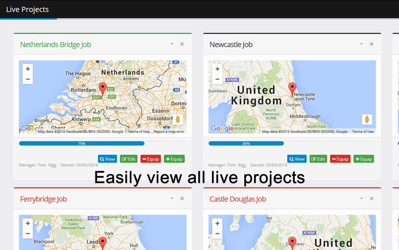Click the red pin at Newcastle upon Tyne
Image resolution: width=399 pixels, height=250 pixels.
pos(292,89)
